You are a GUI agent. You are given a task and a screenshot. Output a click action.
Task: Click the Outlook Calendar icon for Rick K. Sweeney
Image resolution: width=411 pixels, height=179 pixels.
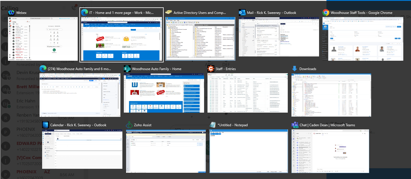tap(45, 125)
